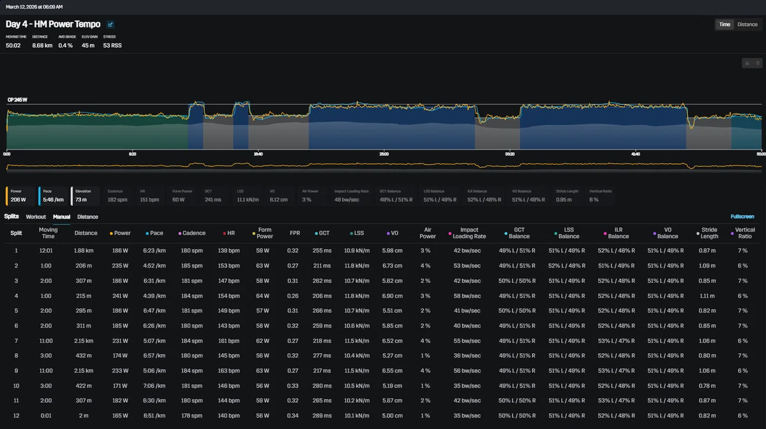Toggle the Power metric chip
This screenshot has width=766, height=429.
click(x=20, y=196)
